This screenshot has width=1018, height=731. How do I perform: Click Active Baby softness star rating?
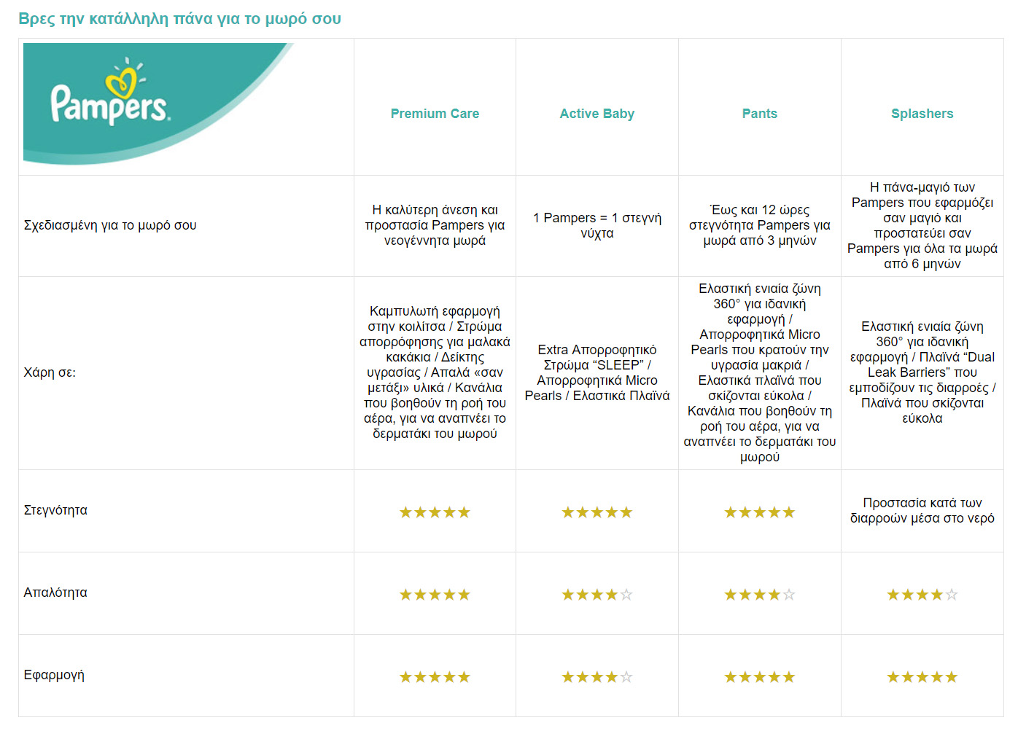[x=597, y=595]
